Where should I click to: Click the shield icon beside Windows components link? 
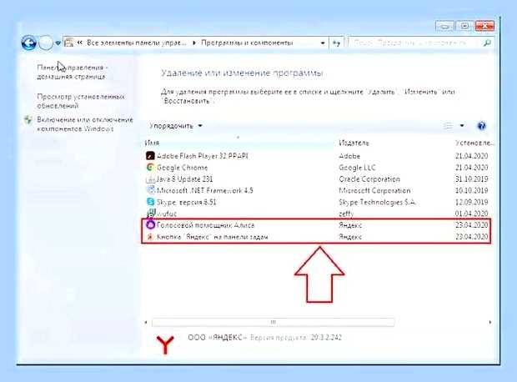pyautogui.click(x=28, y=120)
